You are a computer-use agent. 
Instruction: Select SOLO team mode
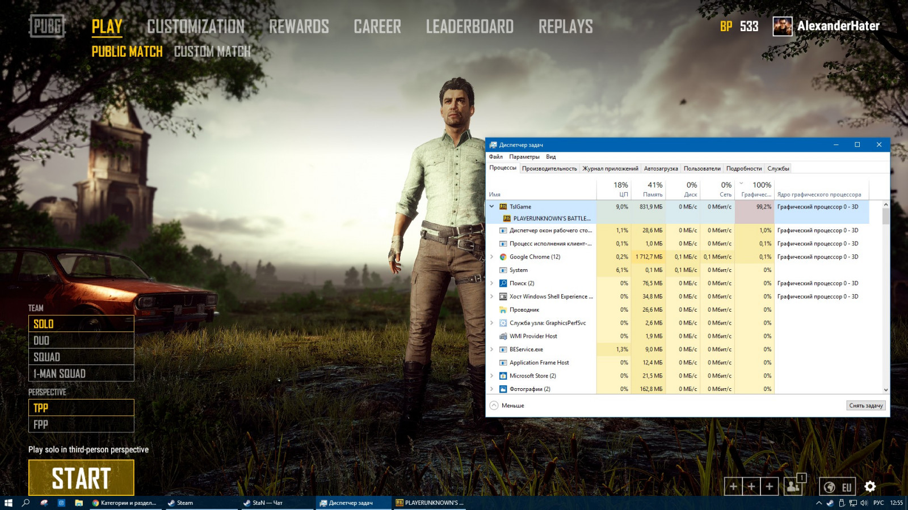pyautogui.click(x=81, y=324)
